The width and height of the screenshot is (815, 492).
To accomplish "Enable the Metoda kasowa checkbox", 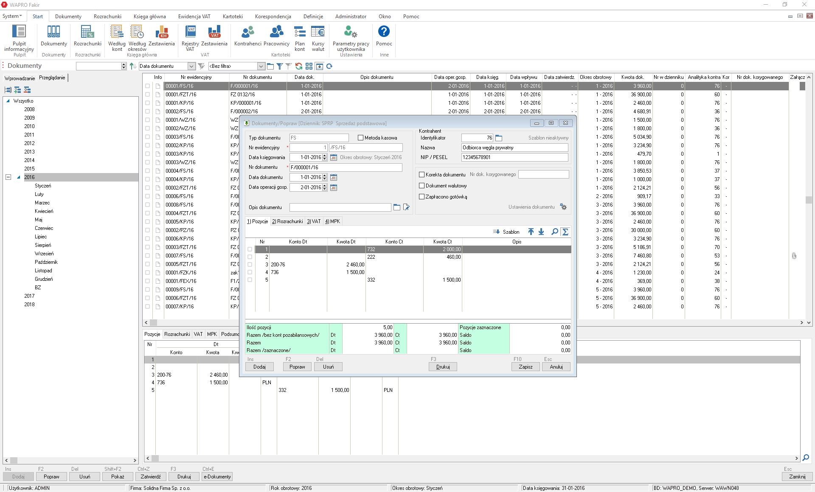I will (361, 138).
